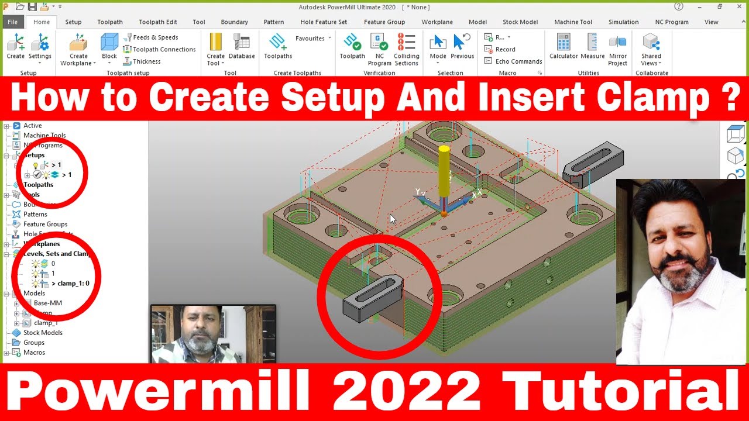
Task: Expand the Macros tree node
Action: (6, 353)
